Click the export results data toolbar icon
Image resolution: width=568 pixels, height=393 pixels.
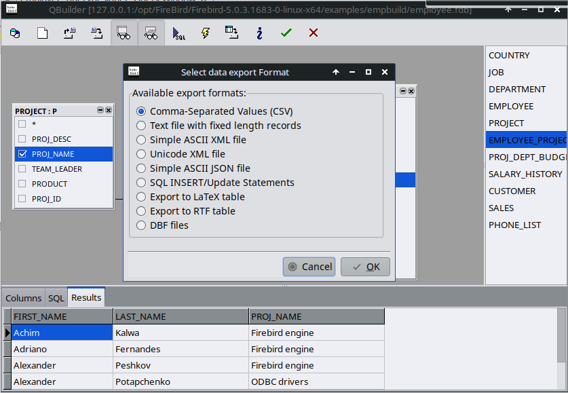(x=232, y=33)
